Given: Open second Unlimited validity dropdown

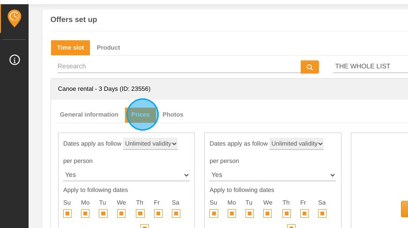Looking at the screenshot, I should 297,144.
